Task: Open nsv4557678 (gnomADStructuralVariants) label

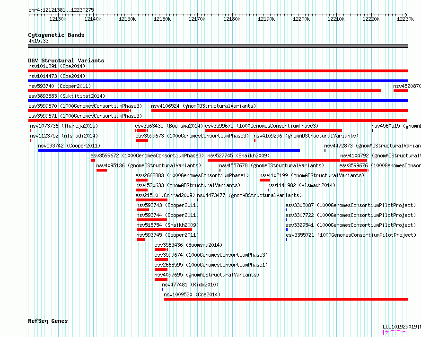Action: coord(272,165)
